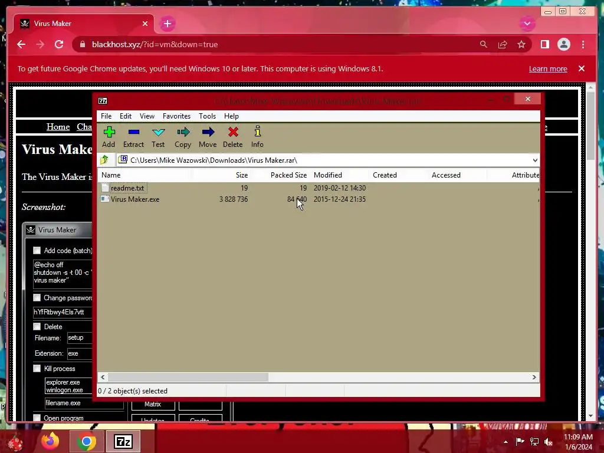Tick the Open program checkbox
The image size is (604, 453).
[x=37, y=418]
